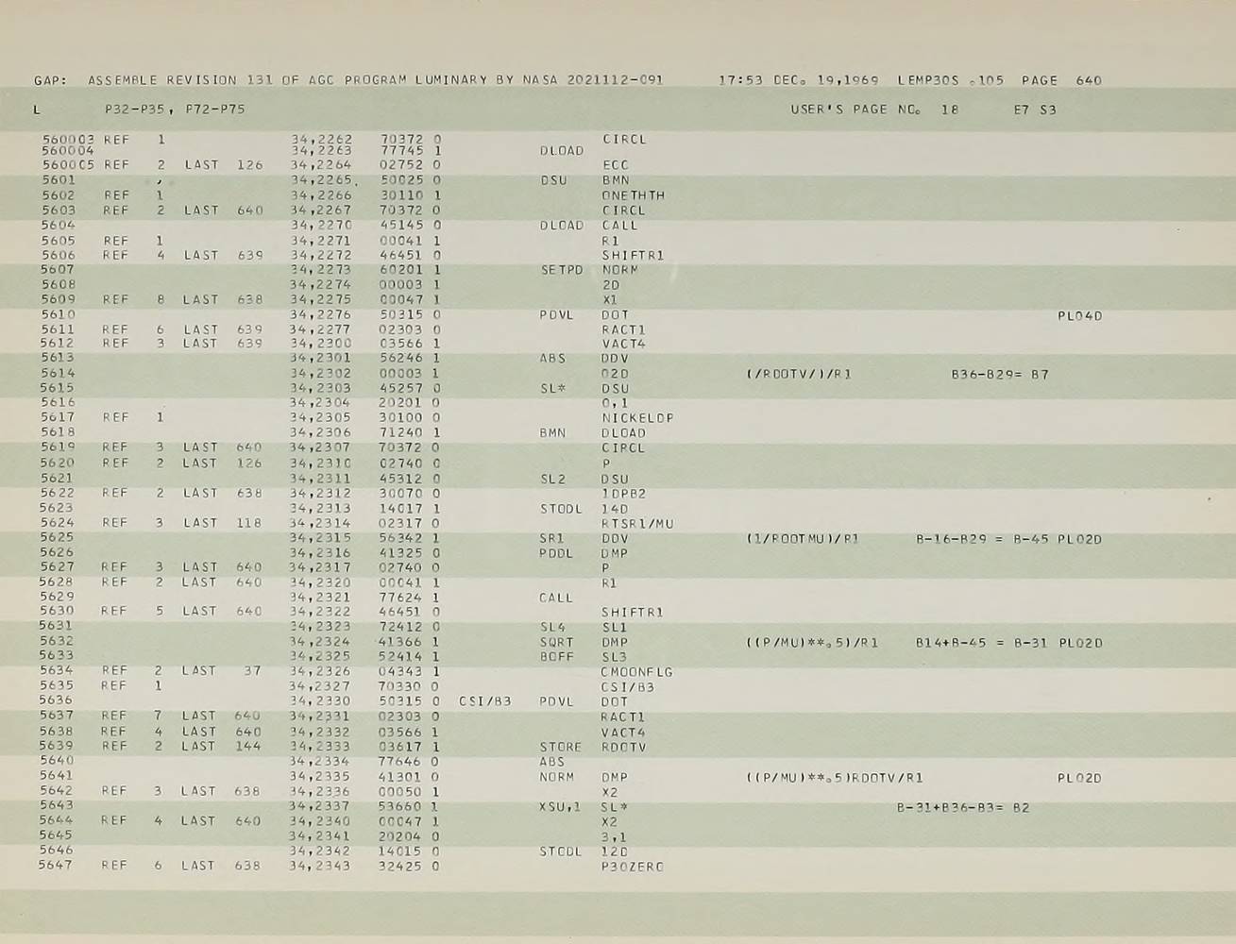Click the comment "((P/MU)**.5)RDOTV/R1"
This screenshot has width=1236, height=944.
pyautogui.click(x=835, y=779)
